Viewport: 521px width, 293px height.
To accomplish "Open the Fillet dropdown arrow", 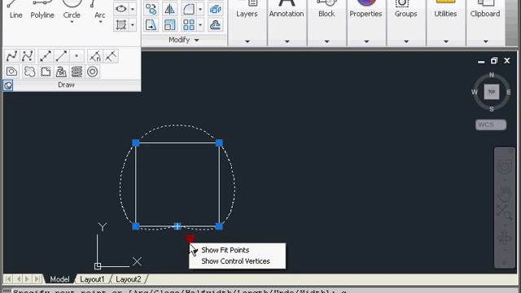I will 200,9.
